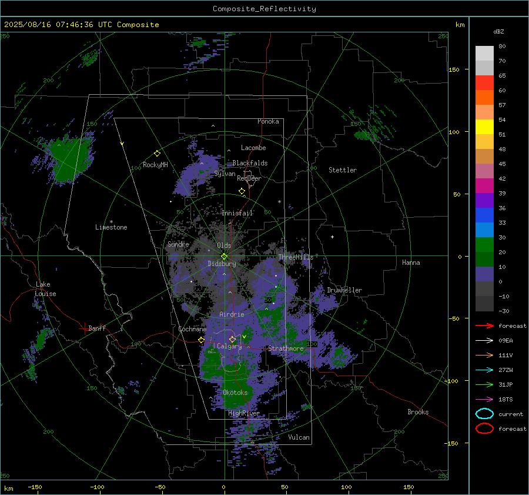529x495 pixels.
Task: Click the Banff label
Action: point(97,328)
